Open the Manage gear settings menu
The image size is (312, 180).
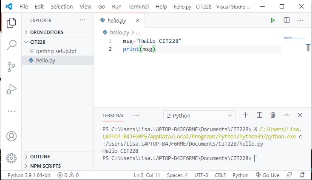coord(11,158)
